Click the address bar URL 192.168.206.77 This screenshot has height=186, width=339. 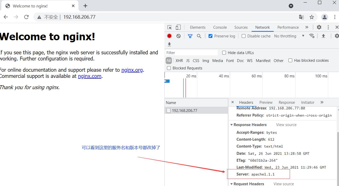click(79, 17)
